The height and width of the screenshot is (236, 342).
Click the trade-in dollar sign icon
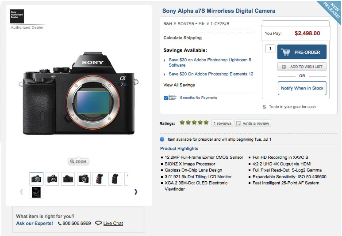[x=264, y=107]
